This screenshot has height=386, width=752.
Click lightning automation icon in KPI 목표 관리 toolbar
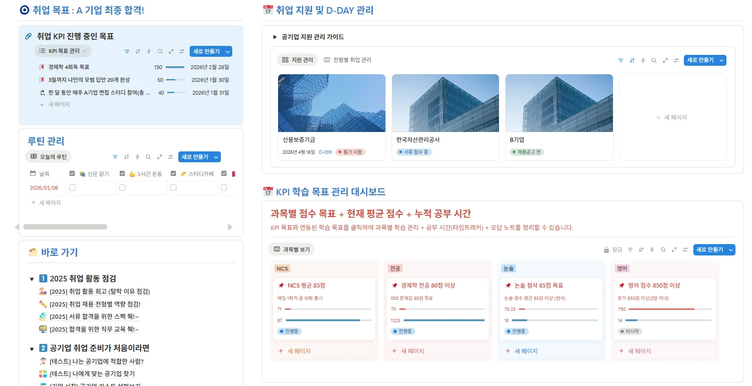click(x=149, y=52)
